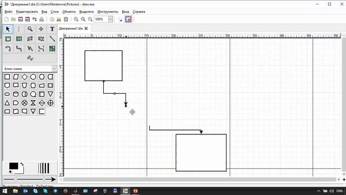The height and width of the screenshot is (195, 346).
Task: Select the text edit cursor tool
Action: tap(19, 29)
